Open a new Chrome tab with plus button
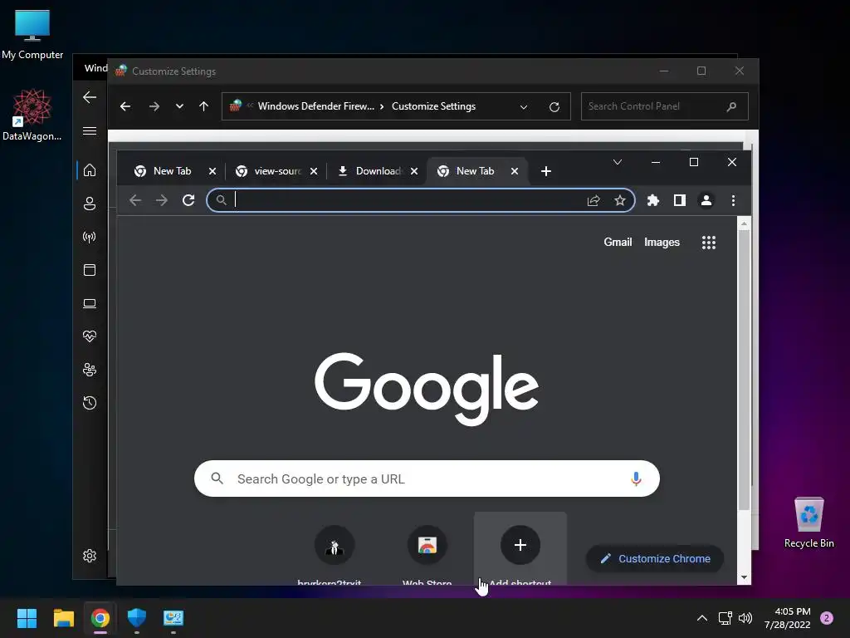This screenshot has height=638, width=850. pyautogui.click(x=546, y=171)
